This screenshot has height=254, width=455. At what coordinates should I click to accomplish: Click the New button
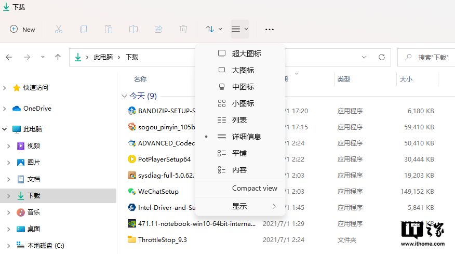(x=23, y=30)
